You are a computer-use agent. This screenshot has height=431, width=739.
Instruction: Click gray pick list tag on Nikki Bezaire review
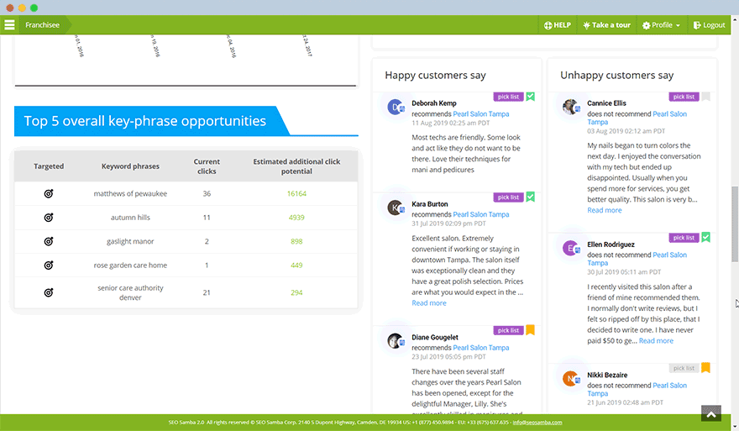[684, 368]
